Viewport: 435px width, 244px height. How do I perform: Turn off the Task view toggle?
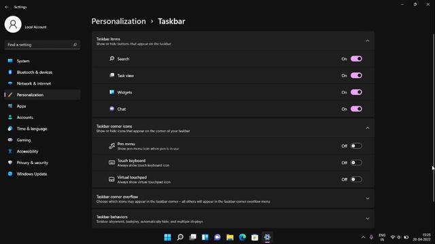tap(356, 75)
